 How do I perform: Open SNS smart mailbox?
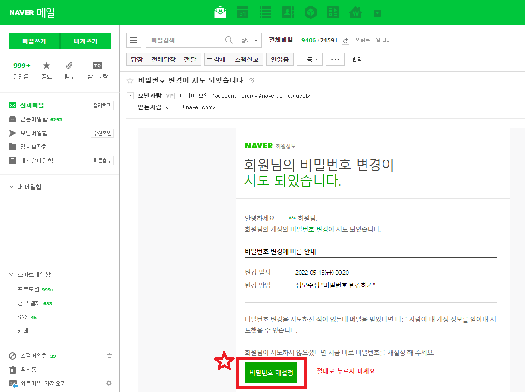[x=23, y=317]
